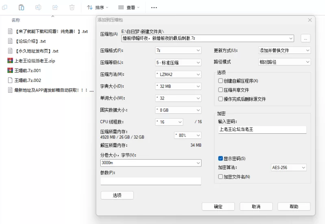This screenshot has width=325, height=224.
Task: Check 操作完成后删除源文件 option
Action: click(221, 99)
